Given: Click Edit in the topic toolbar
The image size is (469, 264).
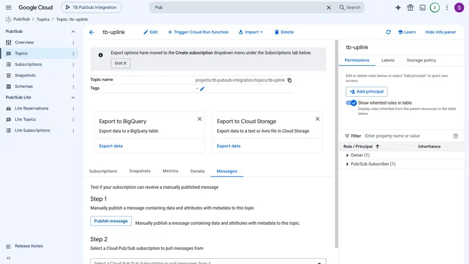Looking at the screenshot, I should click(151, 32).
